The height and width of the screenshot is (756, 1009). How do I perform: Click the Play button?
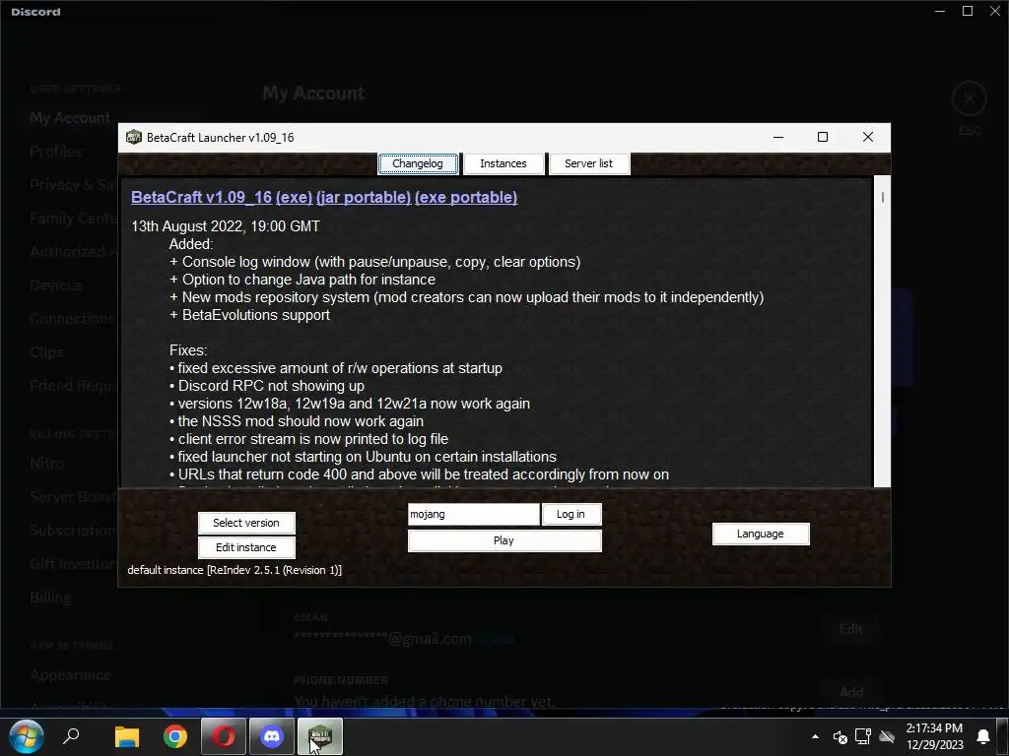[504, 540]
